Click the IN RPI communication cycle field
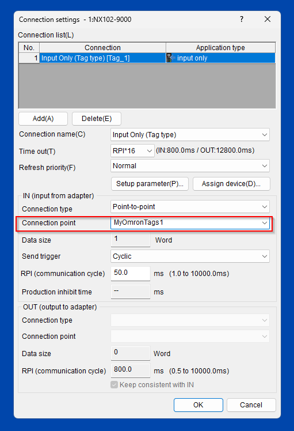This screenshot has width=294, height=431. pos(131,273)
